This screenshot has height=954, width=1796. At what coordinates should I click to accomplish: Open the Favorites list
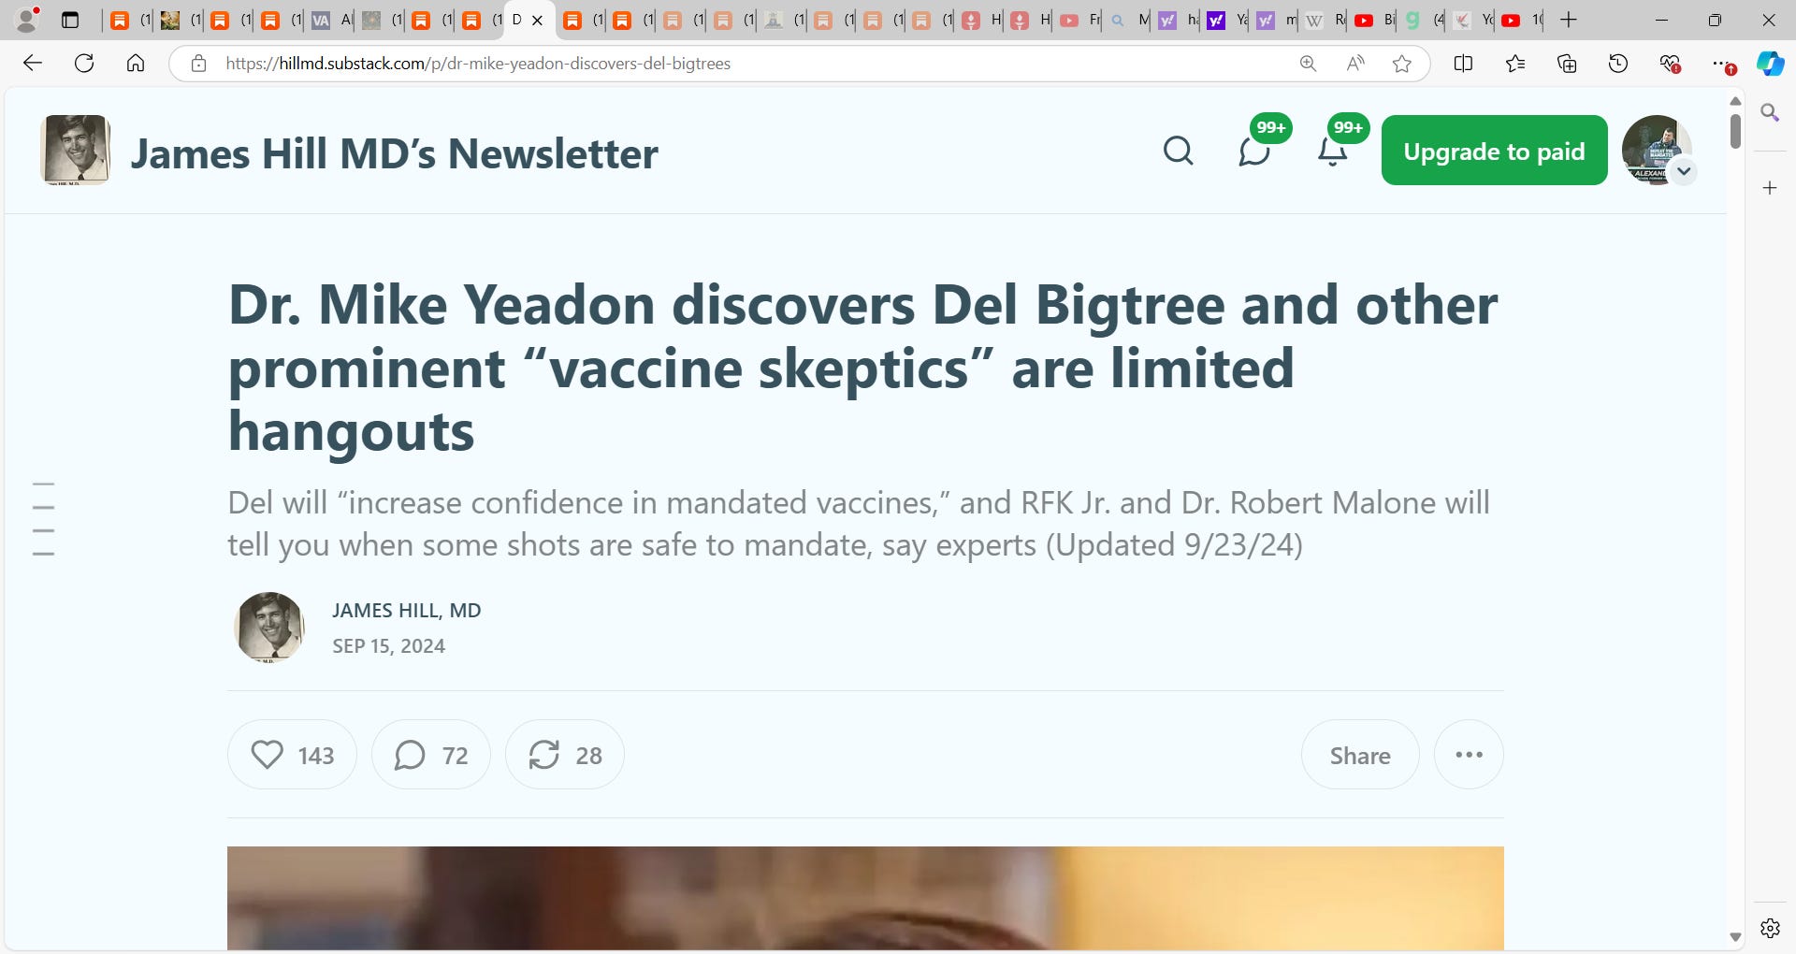(x=1515, y=64)
